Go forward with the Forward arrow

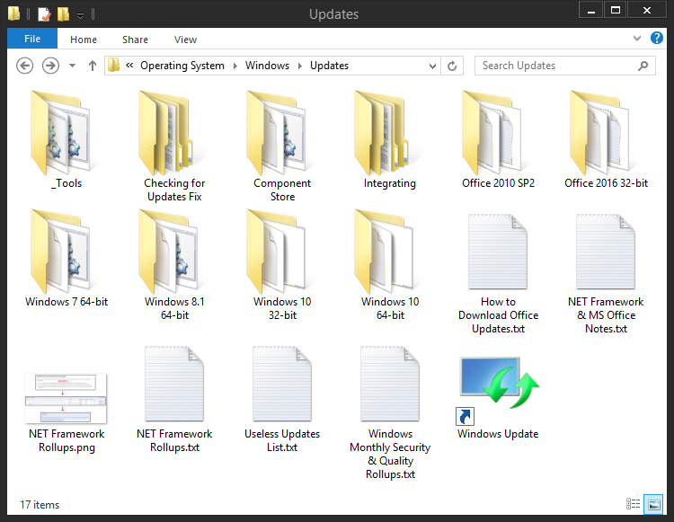[x=50, y=66]
